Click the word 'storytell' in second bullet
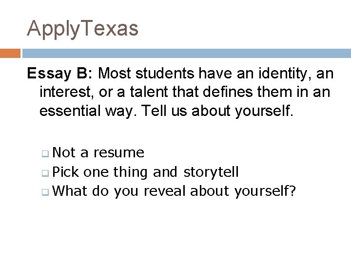The height and width of the screenshot is (263, 351). click(x=211, y=172)
